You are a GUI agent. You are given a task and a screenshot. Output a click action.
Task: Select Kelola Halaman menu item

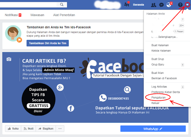point(161,51)
